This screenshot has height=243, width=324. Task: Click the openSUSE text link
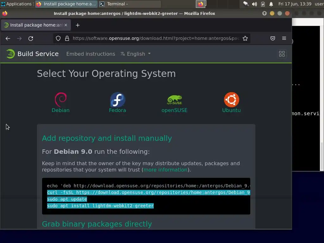(x=174, y=110)
